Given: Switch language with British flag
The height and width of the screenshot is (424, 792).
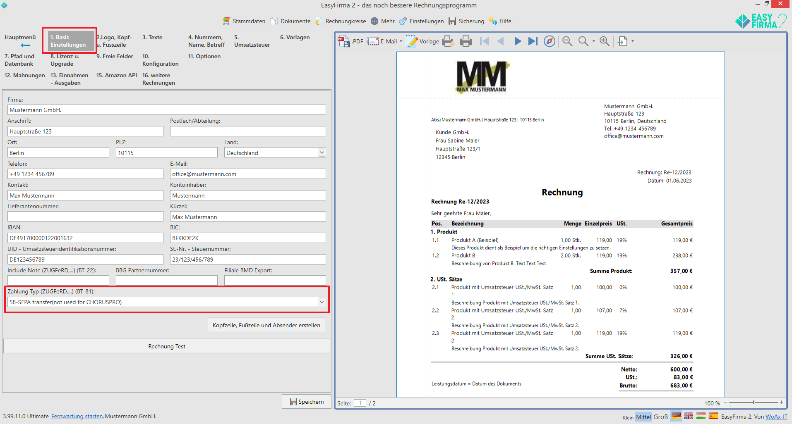Looking at the screenshot, I should pos(689,416).
